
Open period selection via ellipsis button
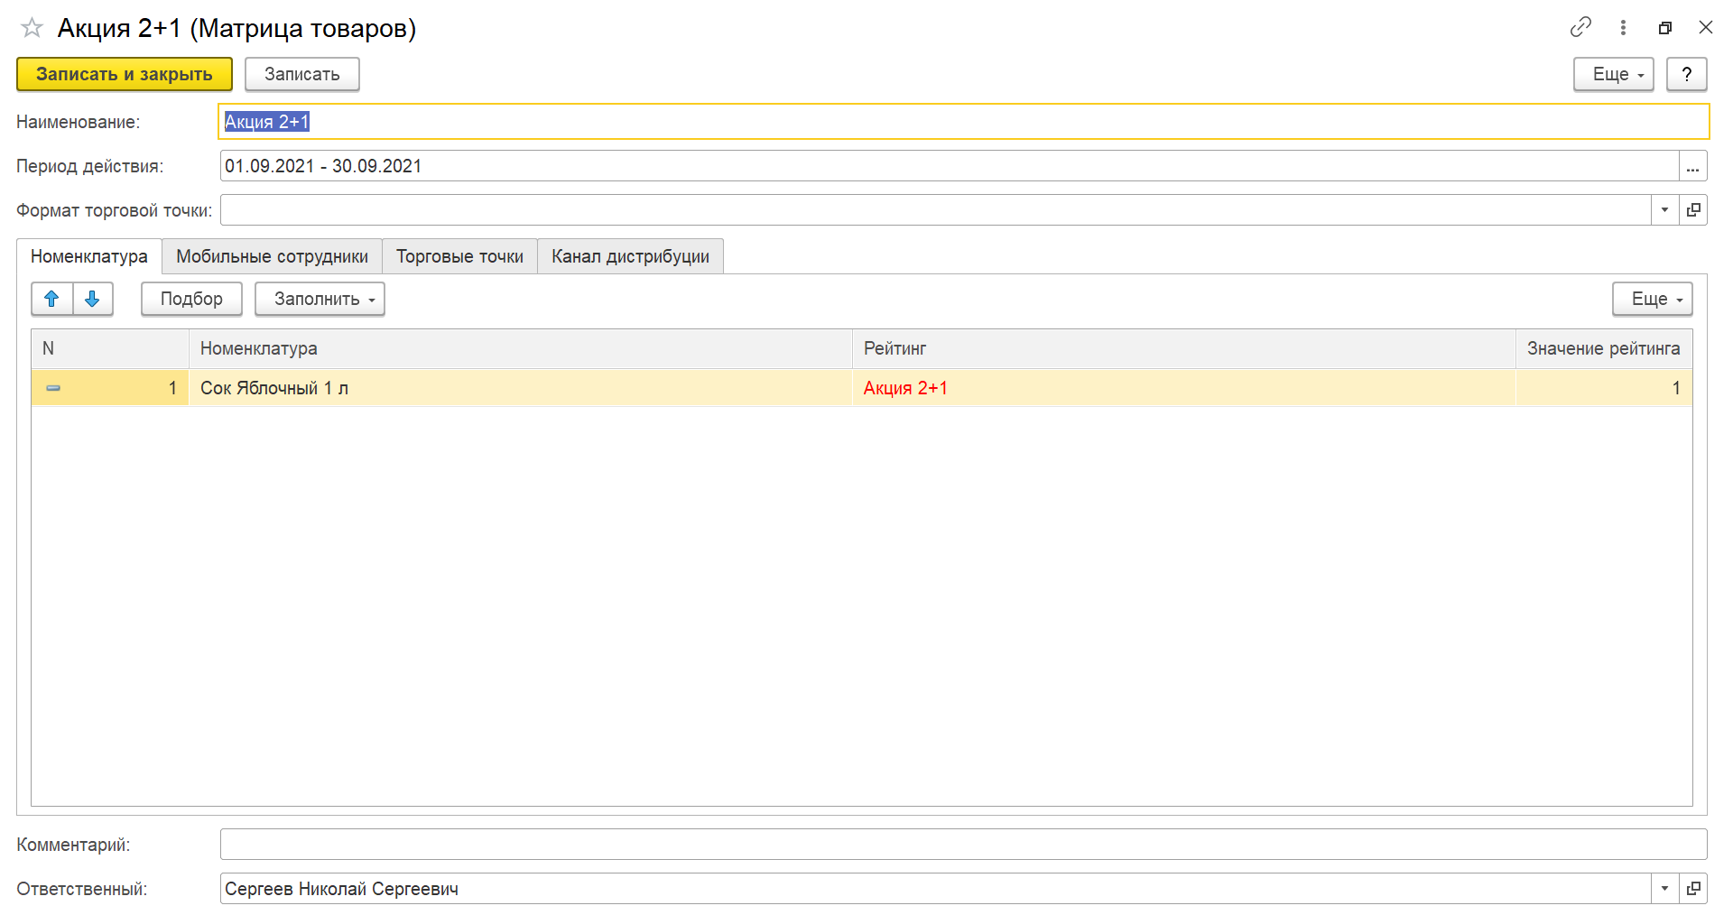[1692, 166]
